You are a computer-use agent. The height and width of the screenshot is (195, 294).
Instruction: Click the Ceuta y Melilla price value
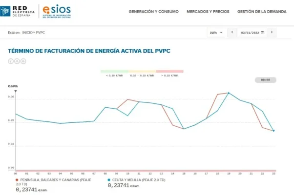pyautogui.click(x=124, y=185)
